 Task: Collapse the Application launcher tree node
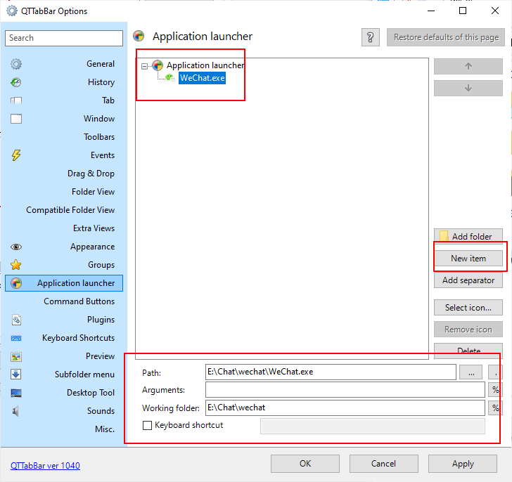tap(144, 65)
